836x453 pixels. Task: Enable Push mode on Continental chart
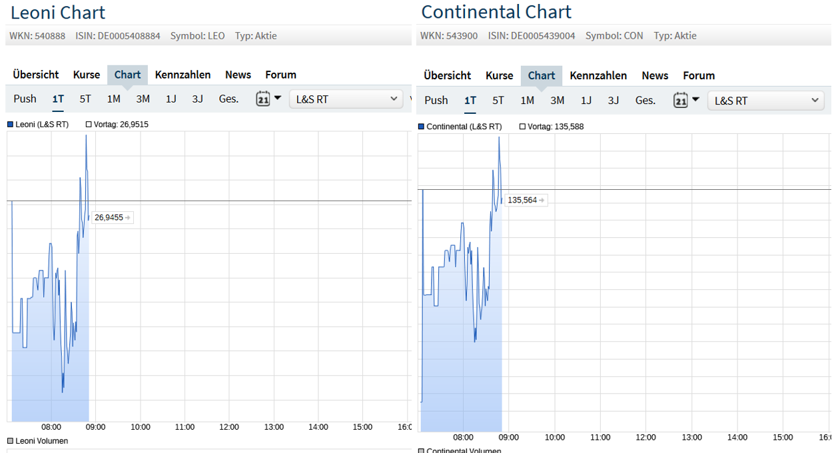pyautogui.click(x=436, y=101)
